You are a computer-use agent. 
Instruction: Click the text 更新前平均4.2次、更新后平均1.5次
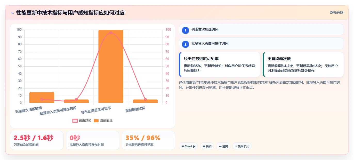pyautogui.click(x=294, y=66)
